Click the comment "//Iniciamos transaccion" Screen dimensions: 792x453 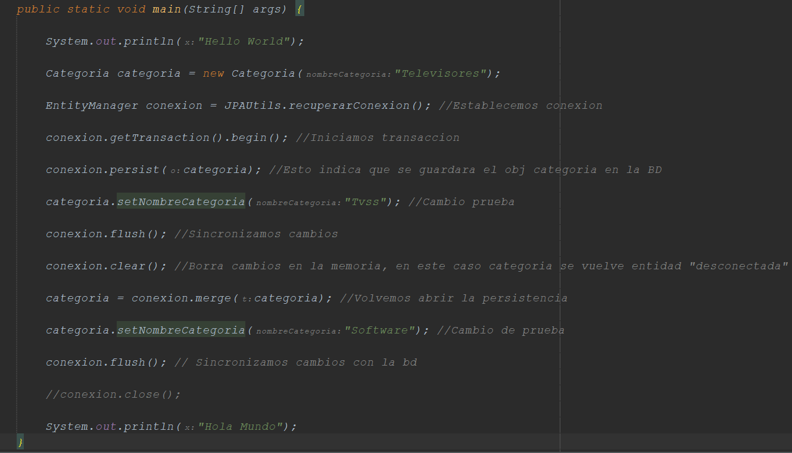(378, 138)
